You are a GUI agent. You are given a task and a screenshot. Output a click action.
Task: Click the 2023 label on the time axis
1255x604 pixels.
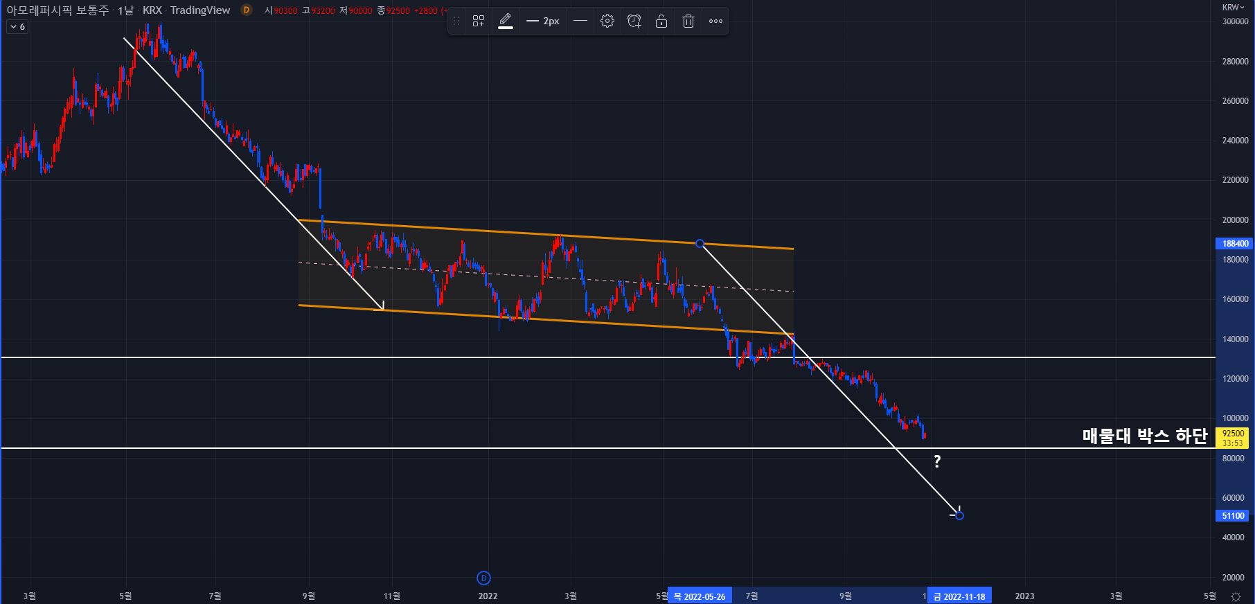(1024, 596)
